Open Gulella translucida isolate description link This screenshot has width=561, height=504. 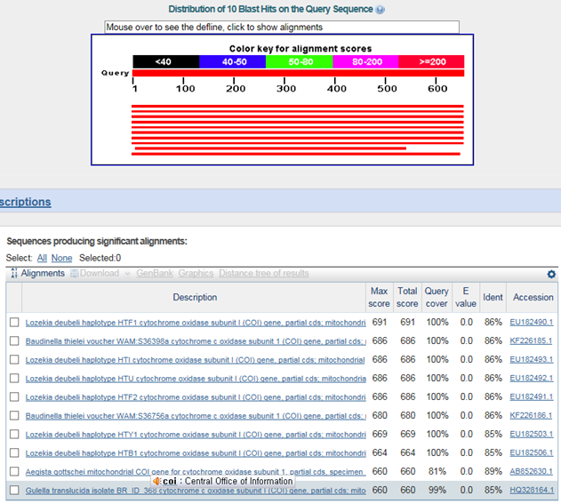[x=196, y=491]
